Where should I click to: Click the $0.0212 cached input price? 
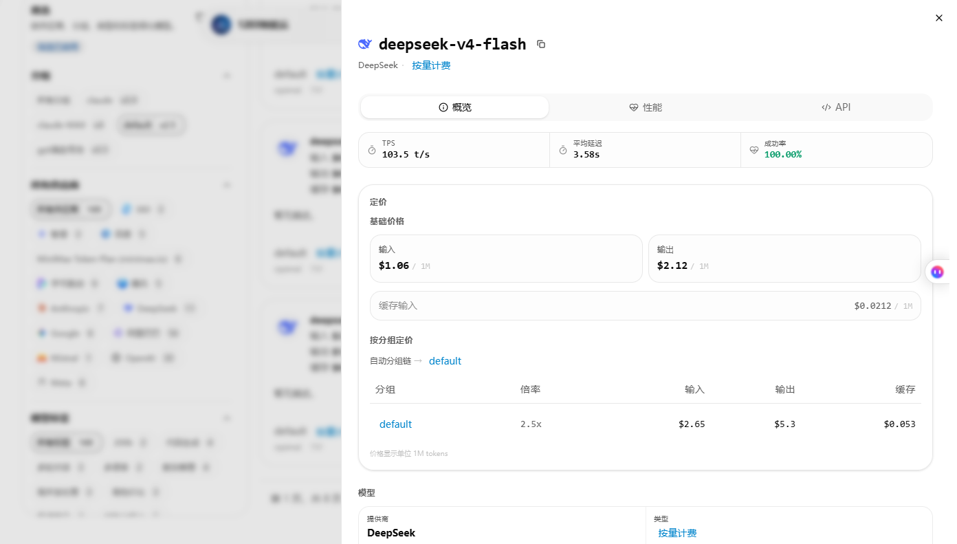click(872, 306)
